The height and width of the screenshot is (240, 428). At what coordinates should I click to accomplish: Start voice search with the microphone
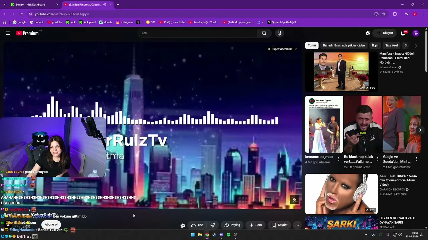point(280,33)
